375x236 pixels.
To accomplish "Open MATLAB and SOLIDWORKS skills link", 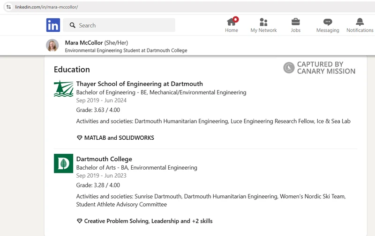I will 119,138.
